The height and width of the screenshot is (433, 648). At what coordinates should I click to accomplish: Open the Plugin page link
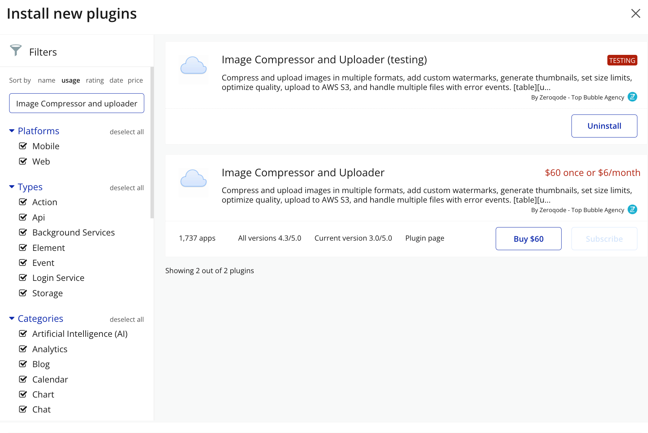(x=425, y=238)
